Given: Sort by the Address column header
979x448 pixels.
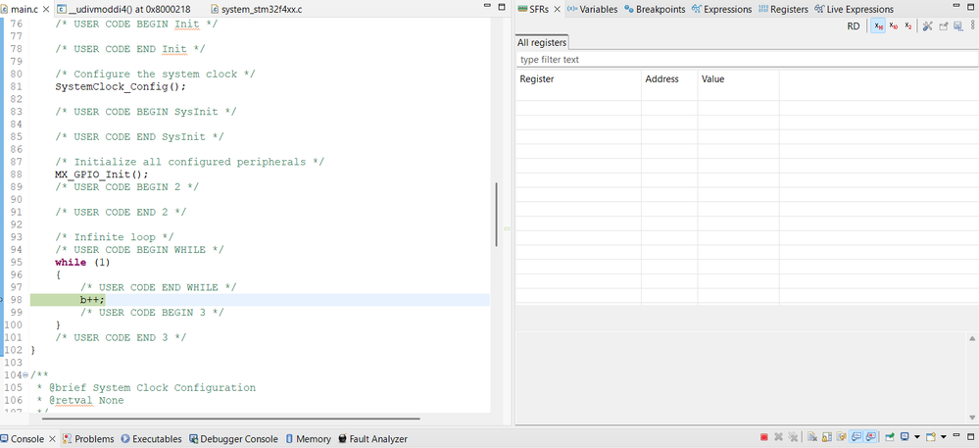Looking at the screenshot, I should (669, 79).
